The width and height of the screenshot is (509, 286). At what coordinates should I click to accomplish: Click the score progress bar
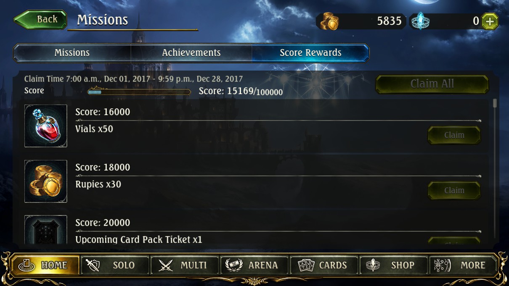click(x=139, y=92)
